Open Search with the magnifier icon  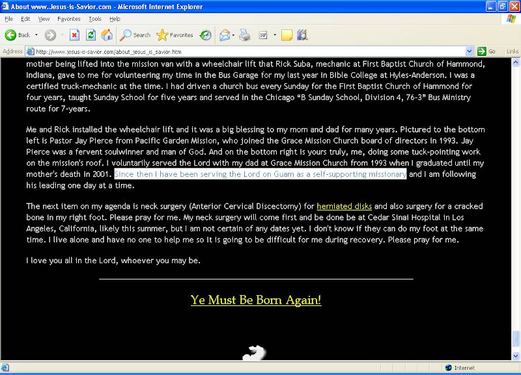pos(135,35)
